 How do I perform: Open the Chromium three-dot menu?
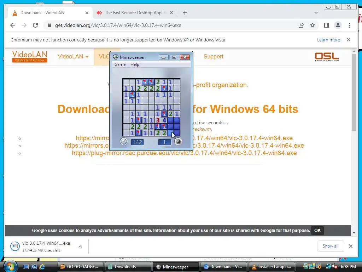click(349, 25)
